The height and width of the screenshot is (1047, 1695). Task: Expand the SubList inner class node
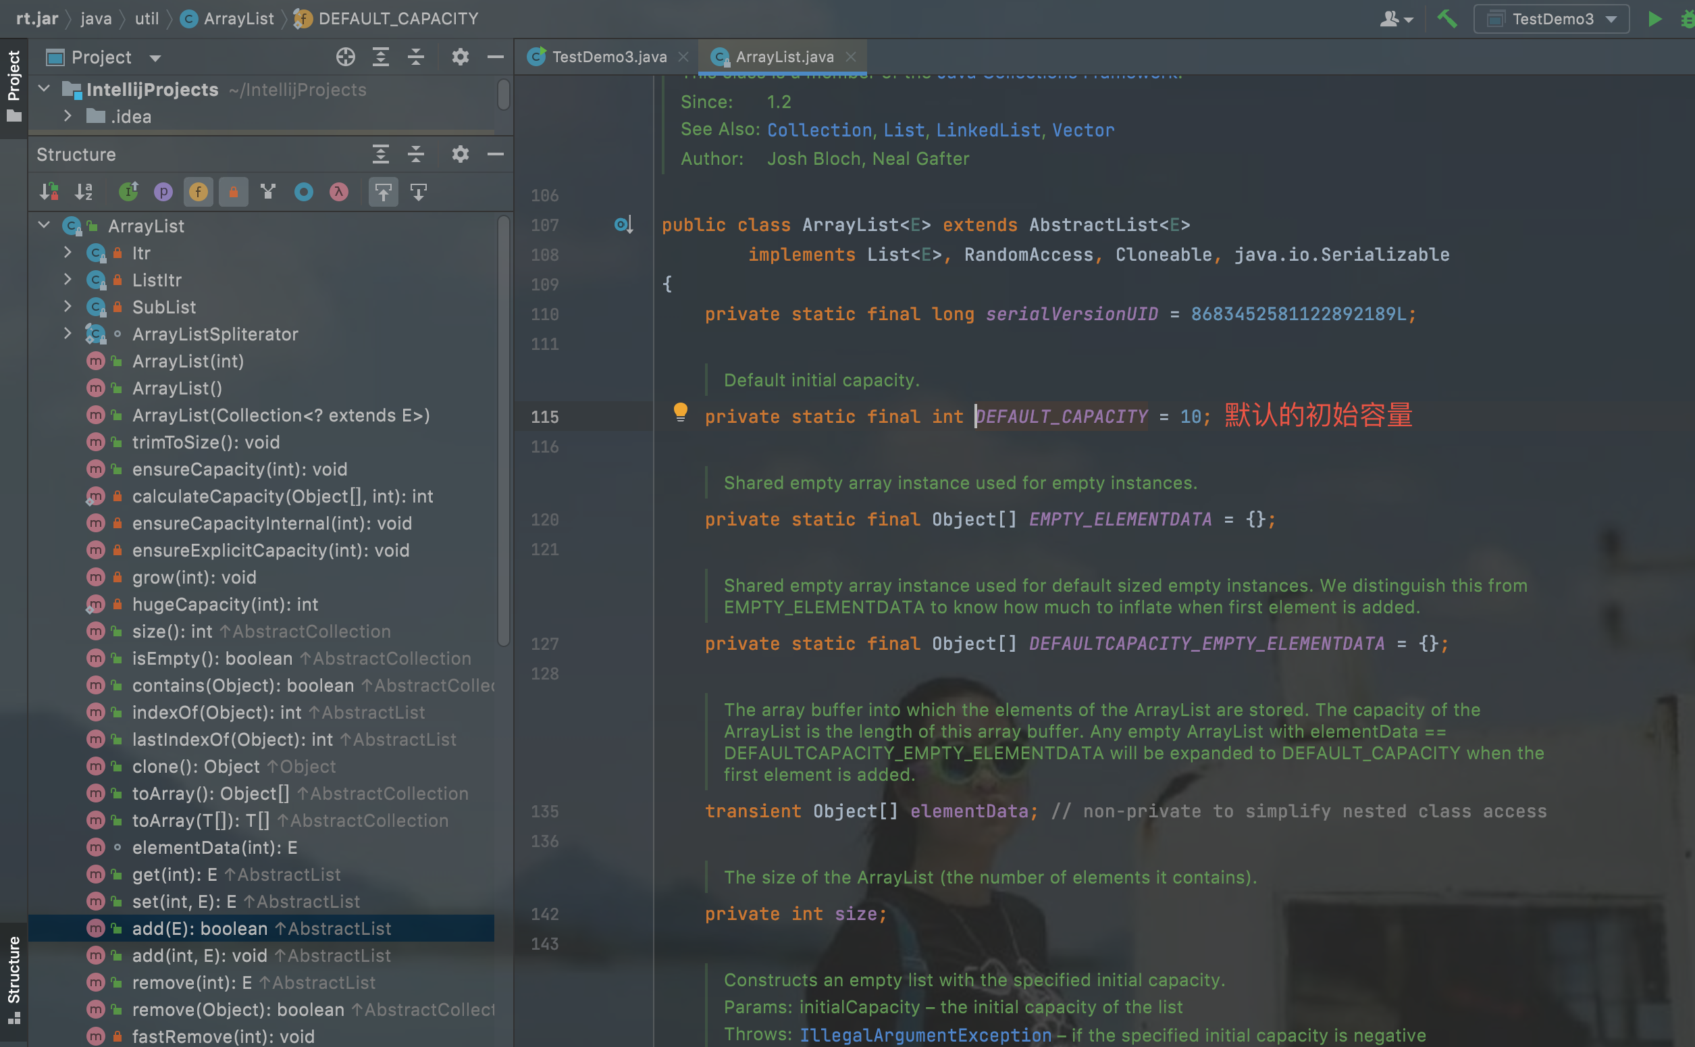tap(68, 306)
